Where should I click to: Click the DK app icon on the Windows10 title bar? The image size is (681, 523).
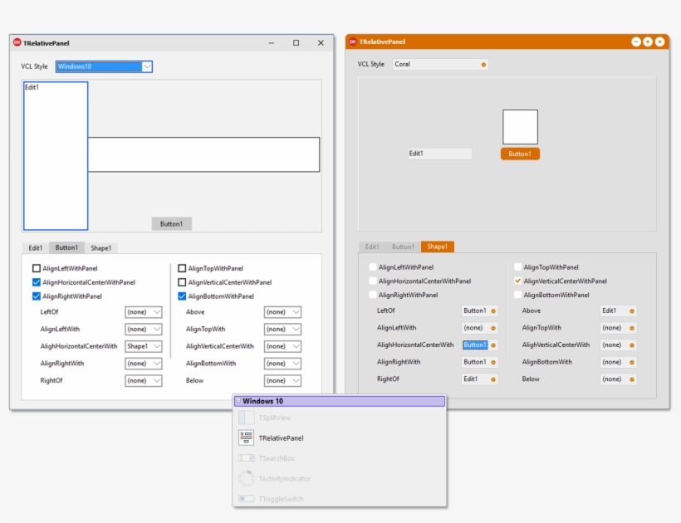tap(16, 42)
